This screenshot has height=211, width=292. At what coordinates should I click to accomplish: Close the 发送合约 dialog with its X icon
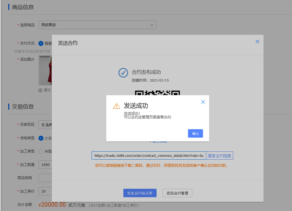(x=257, y=41)
